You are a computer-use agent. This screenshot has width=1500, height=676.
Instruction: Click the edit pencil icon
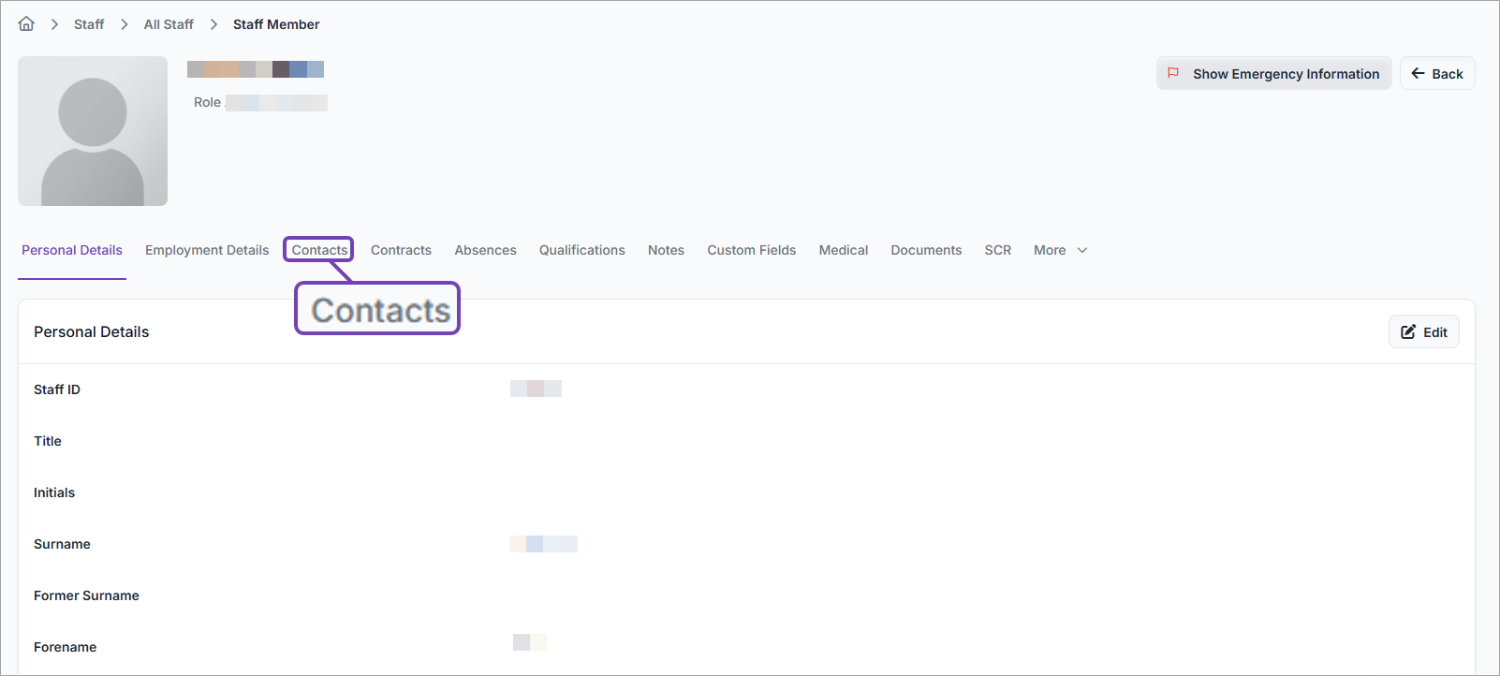tap(1407, 332)
